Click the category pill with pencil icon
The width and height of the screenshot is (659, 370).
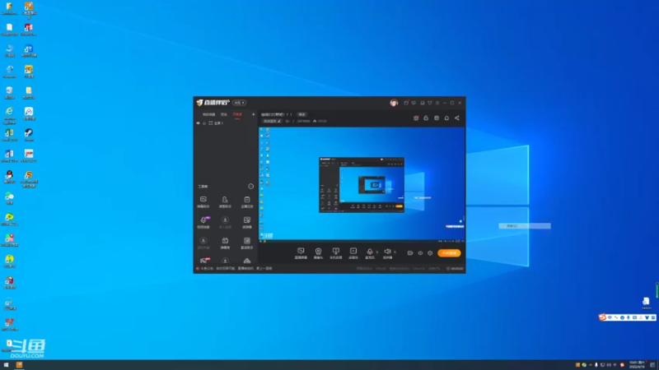(272, 121)
